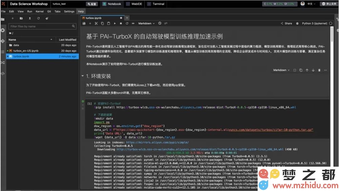Upload files using the upload icon

coord(30,18)
